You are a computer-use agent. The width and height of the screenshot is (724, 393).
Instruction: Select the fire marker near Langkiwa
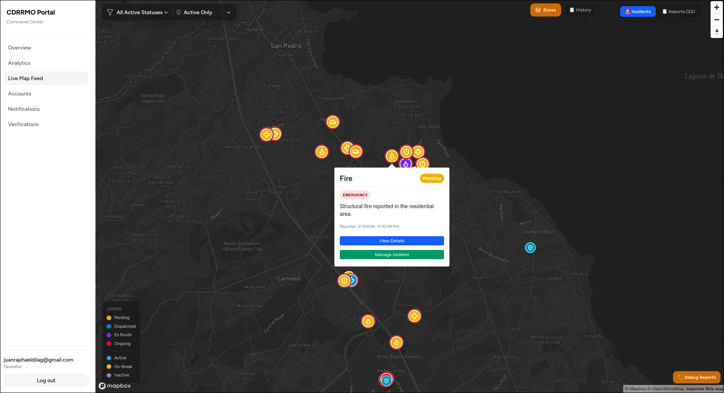pos(397,342)
